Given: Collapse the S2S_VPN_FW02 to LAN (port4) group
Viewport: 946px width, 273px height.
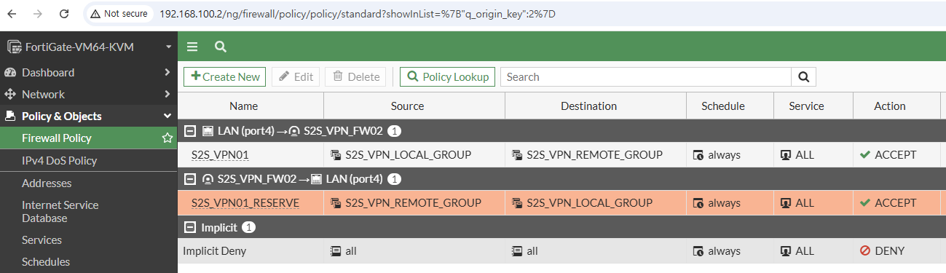Looking at the screenshot, I should coord(190,178).
